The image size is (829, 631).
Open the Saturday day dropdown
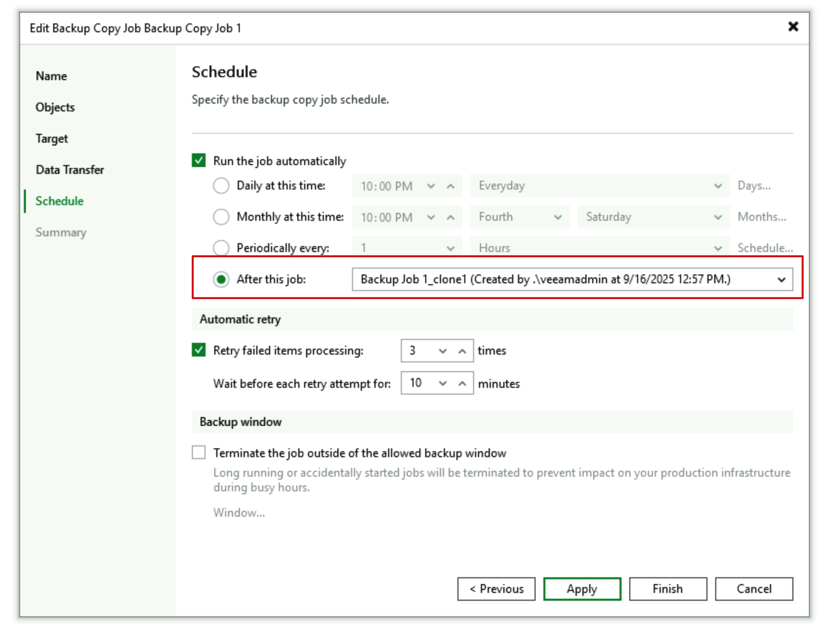[x=717, y=217]
